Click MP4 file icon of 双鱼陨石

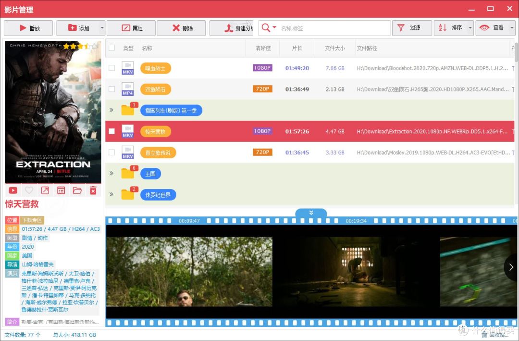click(x=128, y=89)
